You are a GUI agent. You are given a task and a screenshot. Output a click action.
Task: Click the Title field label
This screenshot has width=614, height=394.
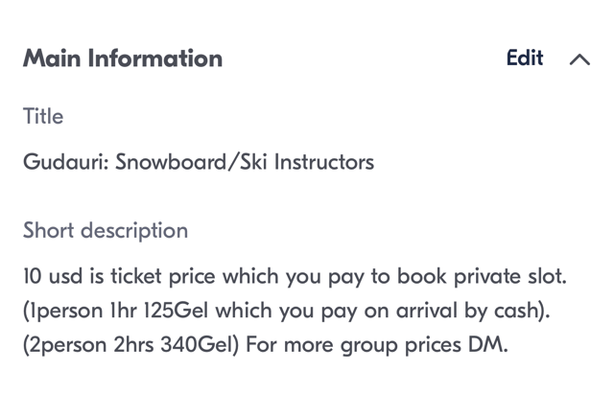tap(43, 117)
